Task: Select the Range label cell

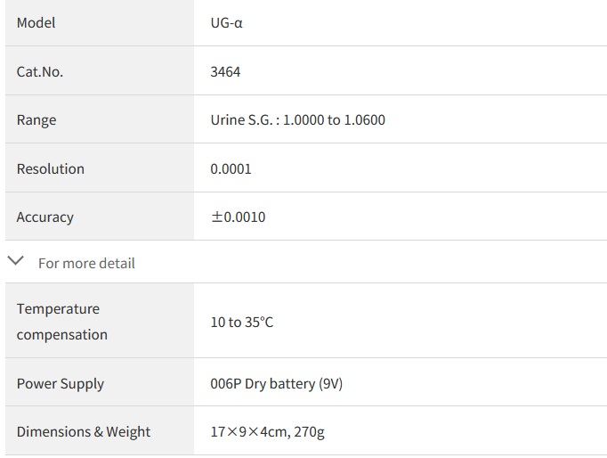Action: [36, 119]
